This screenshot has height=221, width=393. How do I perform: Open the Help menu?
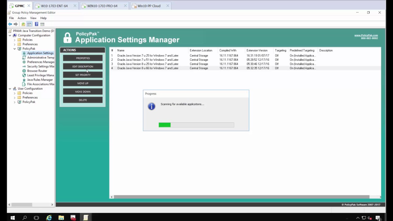coord(43,18)
